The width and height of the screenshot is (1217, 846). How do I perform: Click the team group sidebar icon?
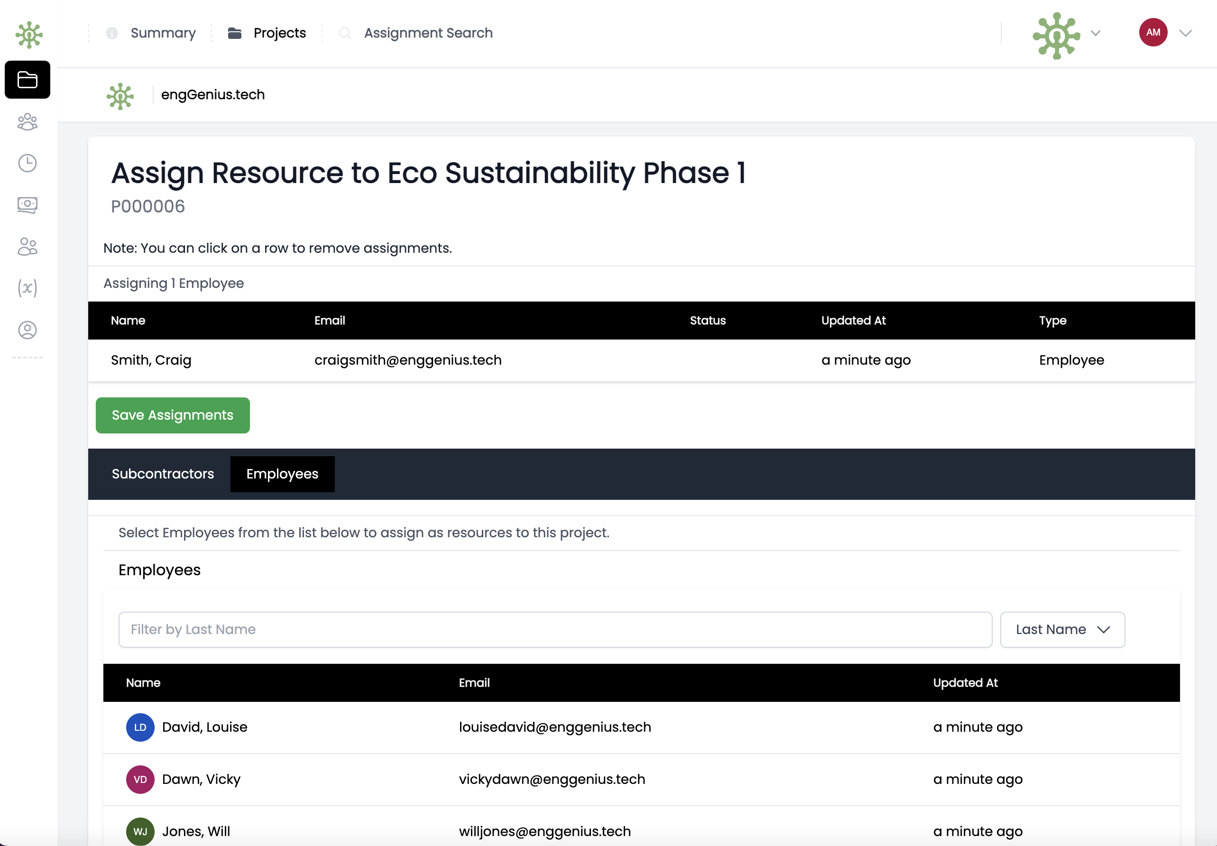pyautogui.click(x=28, y=122)
